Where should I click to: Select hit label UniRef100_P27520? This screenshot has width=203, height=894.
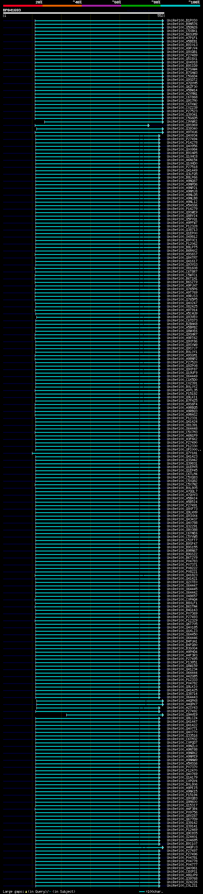[182, 362]
